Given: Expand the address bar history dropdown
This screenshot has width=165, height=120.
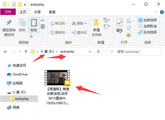Looking at the screenshot, I should (90, 52).
